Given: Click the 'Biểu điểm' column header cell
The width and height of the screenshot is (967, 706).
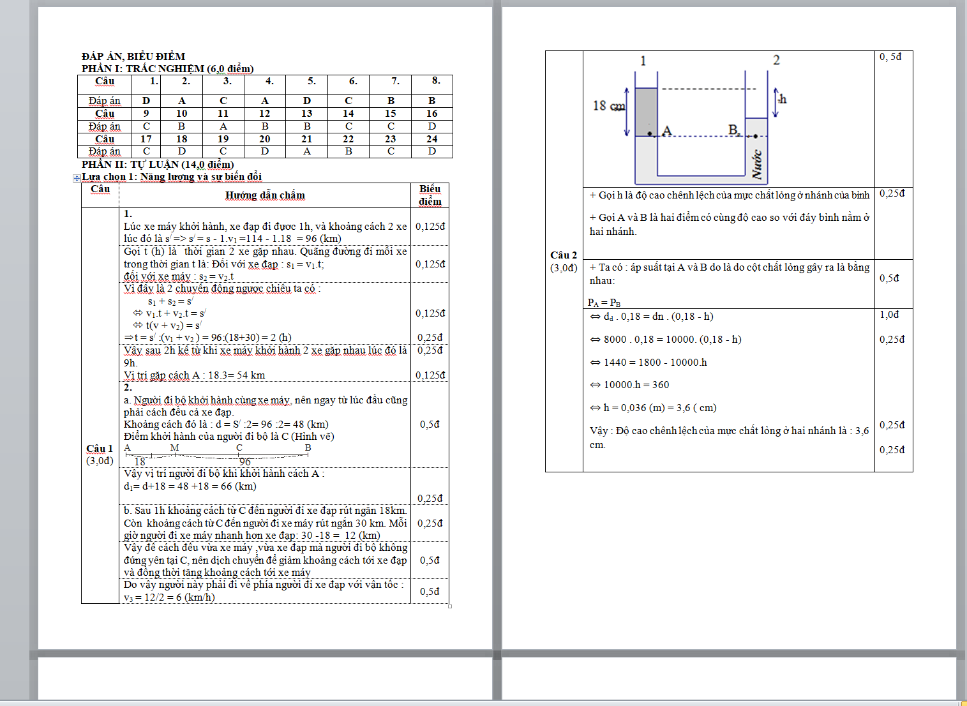Looking at the screenshot, I should point(430,195).
